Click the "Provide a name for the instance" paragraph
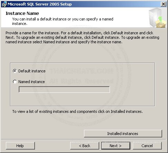This screenshot has width=168, height=153. pyautogui.click(x=82, y=37)
